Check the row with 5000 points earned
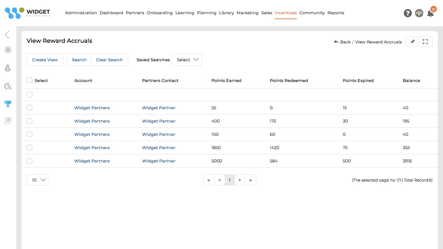Screen dimensions: 443x249 click(x=30, y=161)
